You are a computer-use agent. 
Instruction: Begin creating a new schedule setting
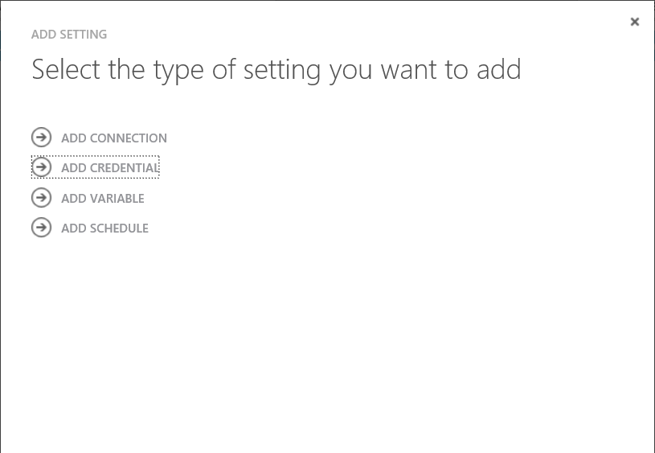click(x=90, y=228)
